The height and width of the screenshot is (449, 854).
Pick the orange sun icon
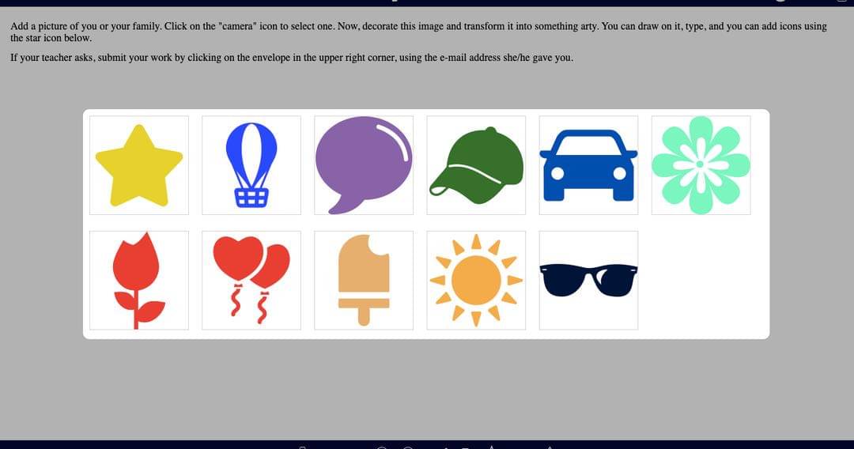[x=476, y=281]
